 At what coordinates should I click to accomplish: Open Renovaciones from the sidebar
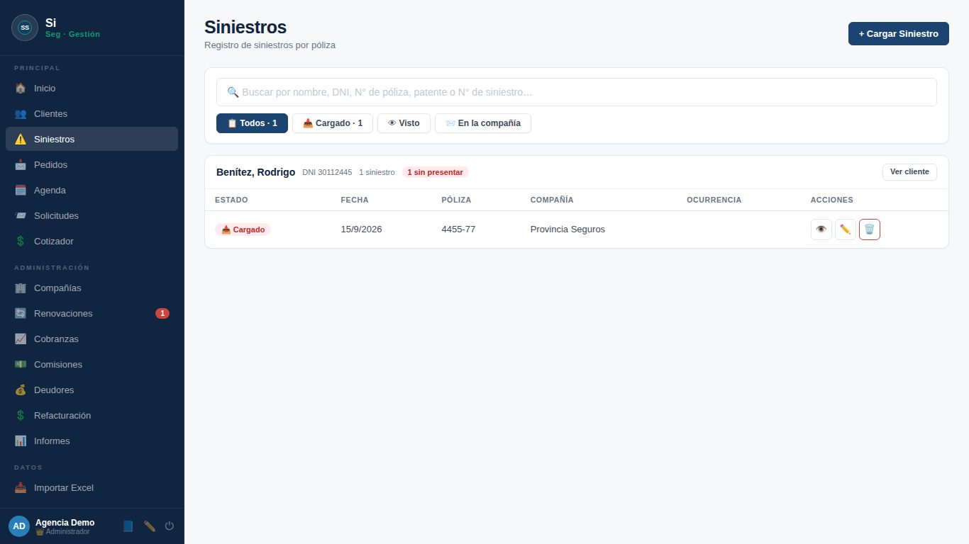tap(92, 314)
